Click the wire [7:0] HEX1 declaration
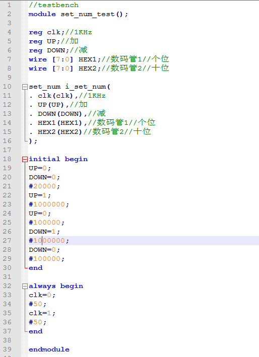259x357 pixels. 99,59
